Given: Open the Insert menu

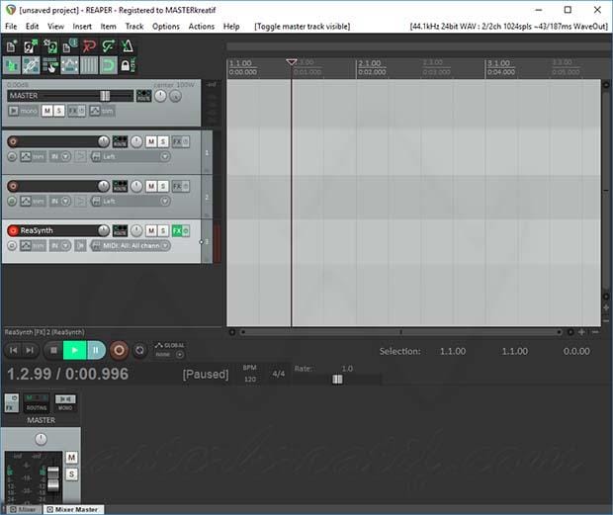Looking at the screenshot, I should tap(82, 26).
